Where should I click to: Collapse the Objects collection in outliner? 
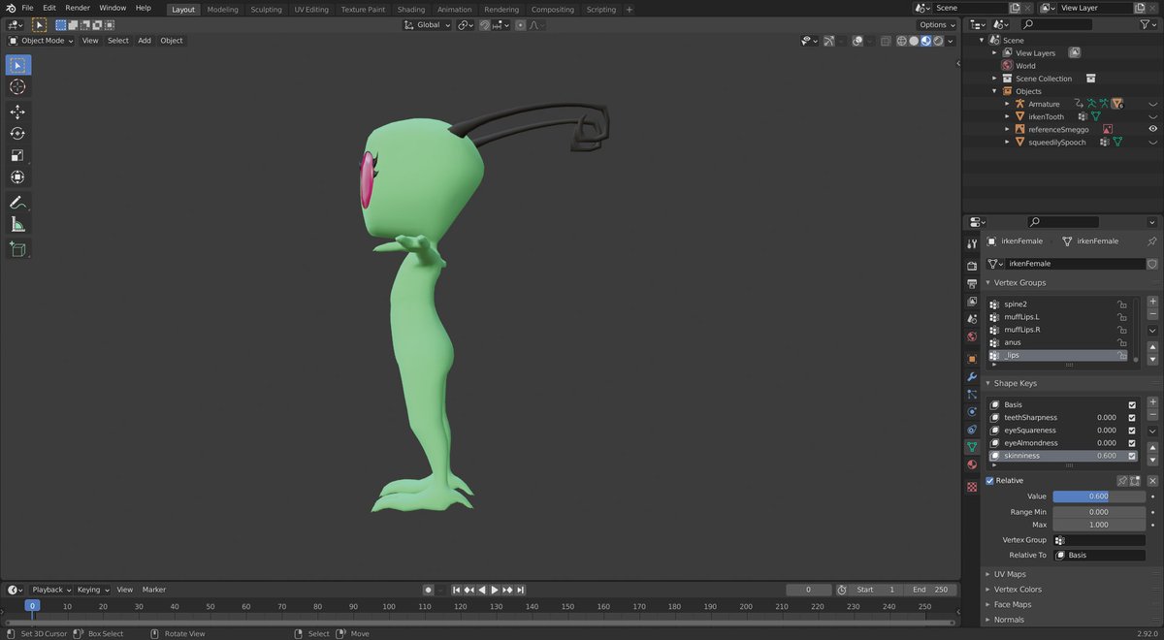click(994, 91)
